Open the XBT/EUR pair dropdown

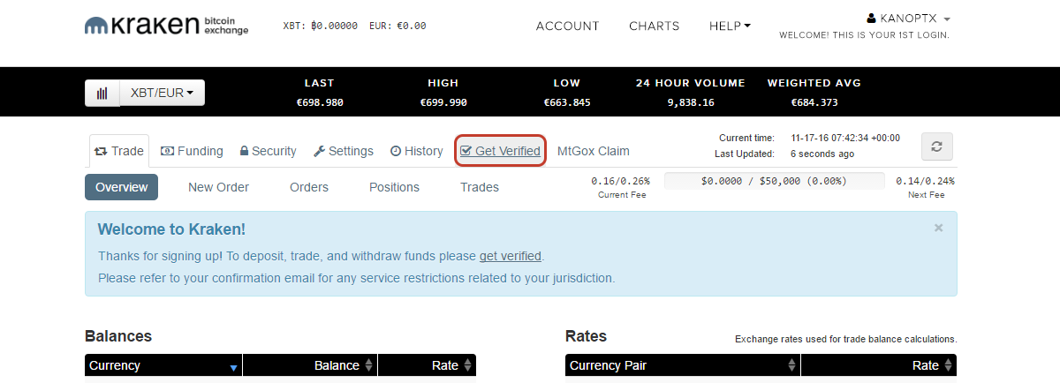[x=163, y=93]
